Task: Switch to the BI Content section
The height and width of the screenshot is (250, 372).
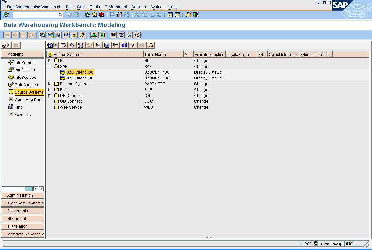Action: 23,218
